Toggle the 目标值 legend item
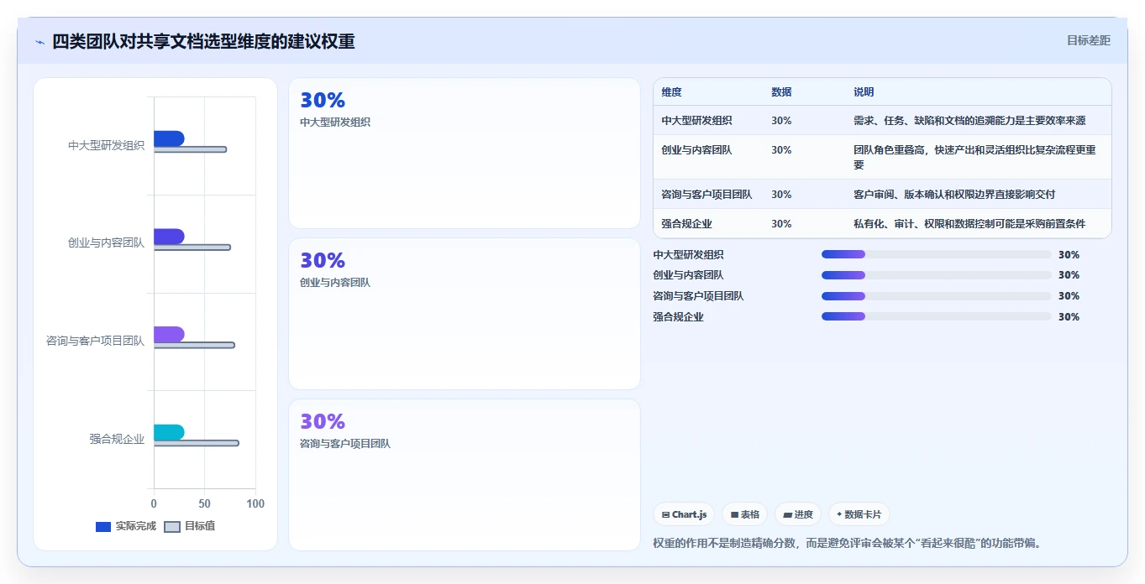Screen dimensions: 1145x584 click(189, 526)
